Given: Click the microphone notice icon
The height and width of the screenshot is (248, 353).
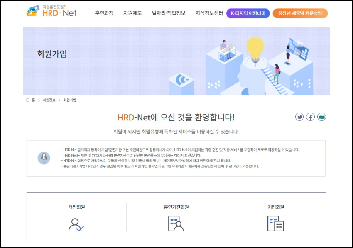Looking at the screenshot, I should point(44,158).
